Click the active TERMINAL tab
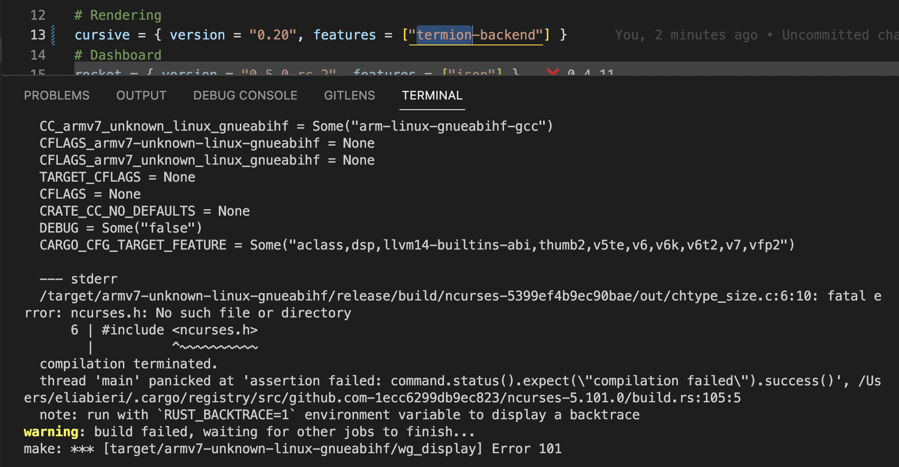899x467 pixels. coord(432,95)
